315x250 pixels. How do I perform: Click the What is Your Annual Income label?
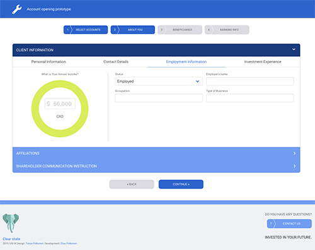click(x=60, y=74)
